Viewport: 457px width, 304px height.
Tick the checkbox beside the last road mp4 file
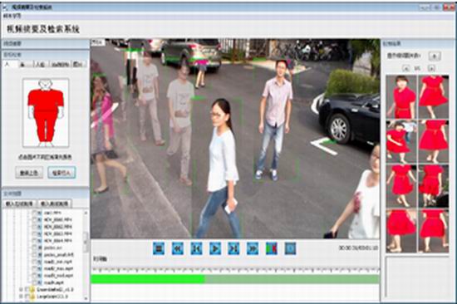click(x=34, y=282)
